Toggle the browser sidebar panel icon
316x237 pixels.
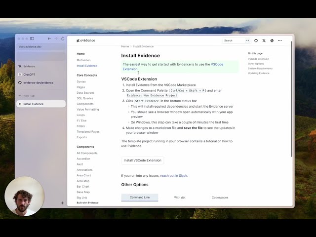coord(32,39)
